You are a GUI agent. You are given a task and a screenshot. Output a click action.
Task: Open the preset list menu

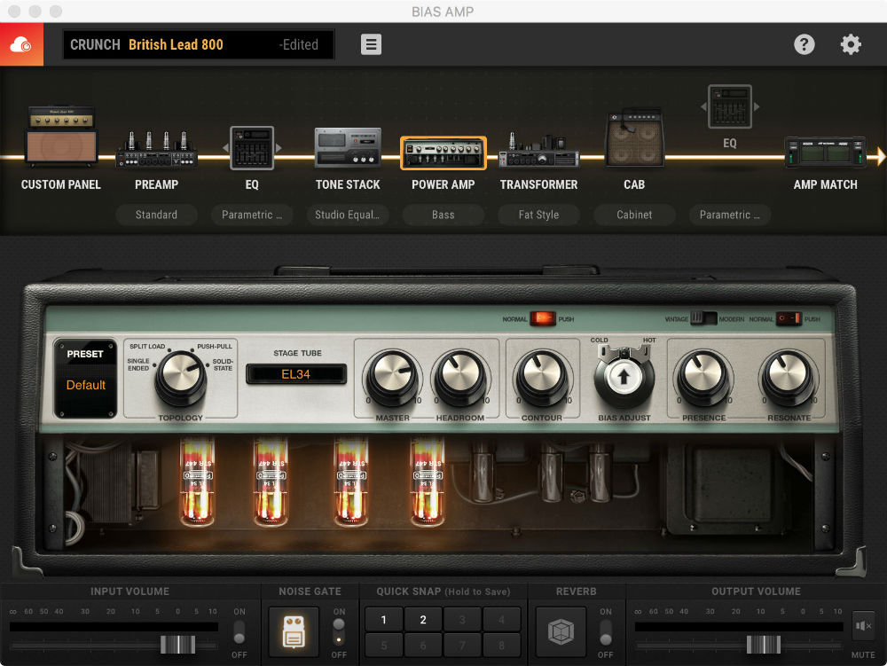[370, 43]
